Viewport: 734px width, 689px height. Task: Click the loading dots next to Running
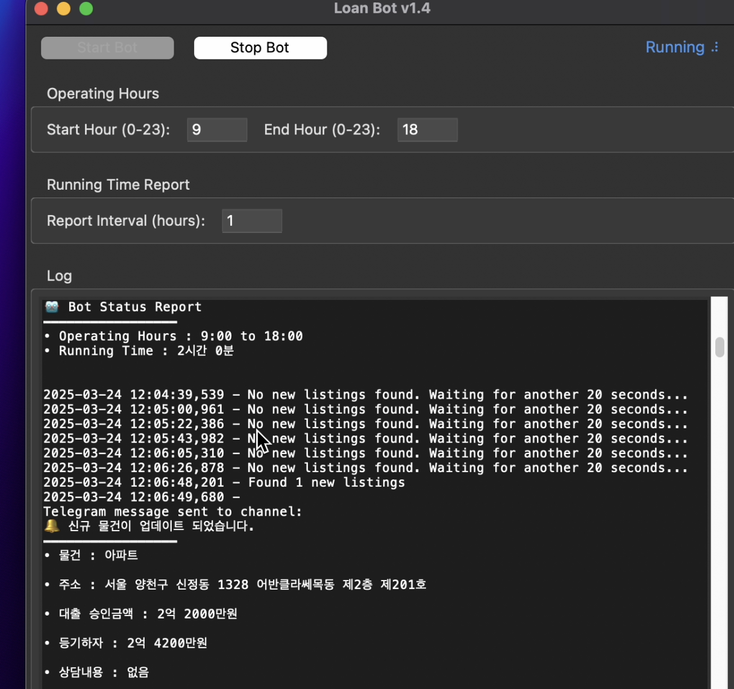(715, 48)
